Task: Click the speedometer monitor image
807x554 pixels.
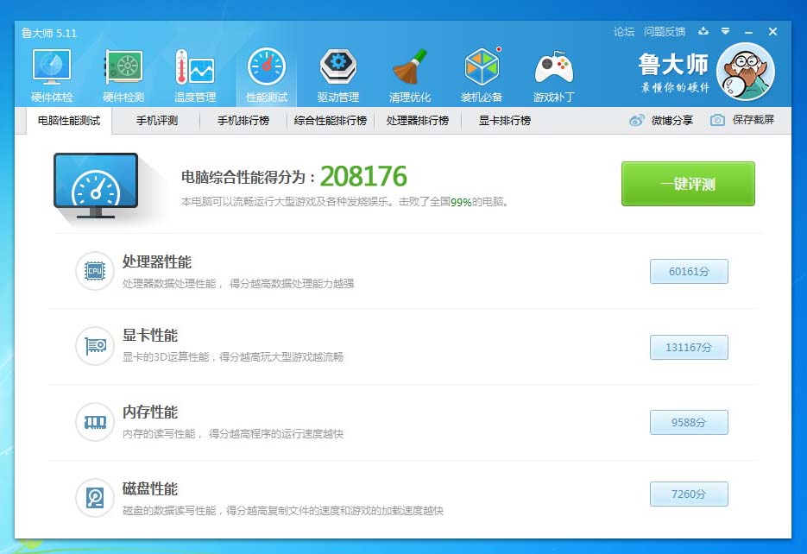Action: click(96, 186)
